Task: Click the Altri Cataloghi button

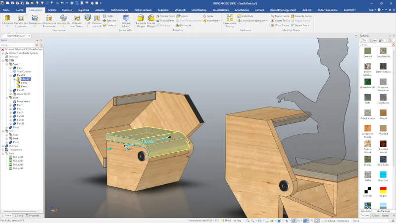Action: pyautogui.click(x=383, y=211)
